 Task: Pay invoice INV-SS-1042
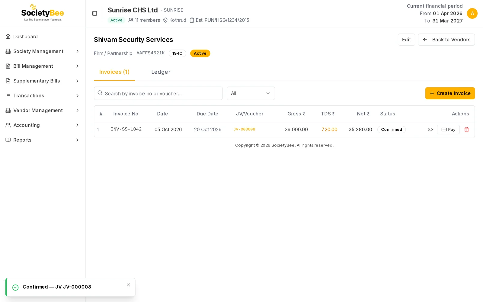point(448,130)
